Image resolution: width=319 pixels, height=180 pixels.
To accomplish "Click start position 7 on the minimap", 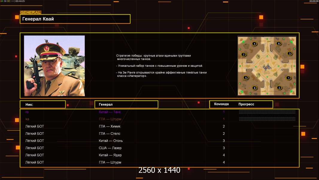I will click(244, 55).
